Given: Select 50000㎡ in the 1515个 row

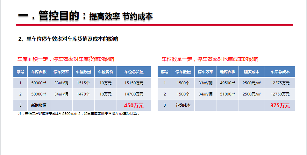Looking at the screenshot, I should [x=39, y=83].
